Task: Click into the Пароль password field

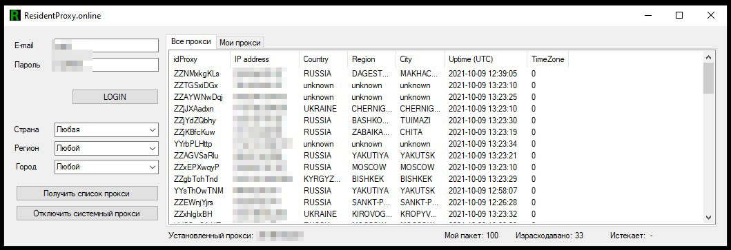Action: 107,65
